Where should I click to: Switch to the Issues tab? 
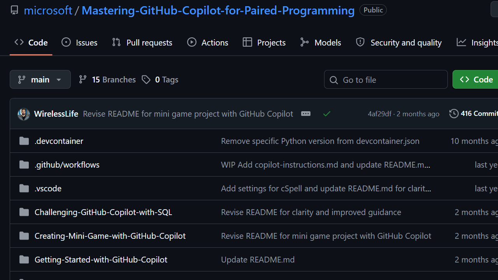coord(80,42)
